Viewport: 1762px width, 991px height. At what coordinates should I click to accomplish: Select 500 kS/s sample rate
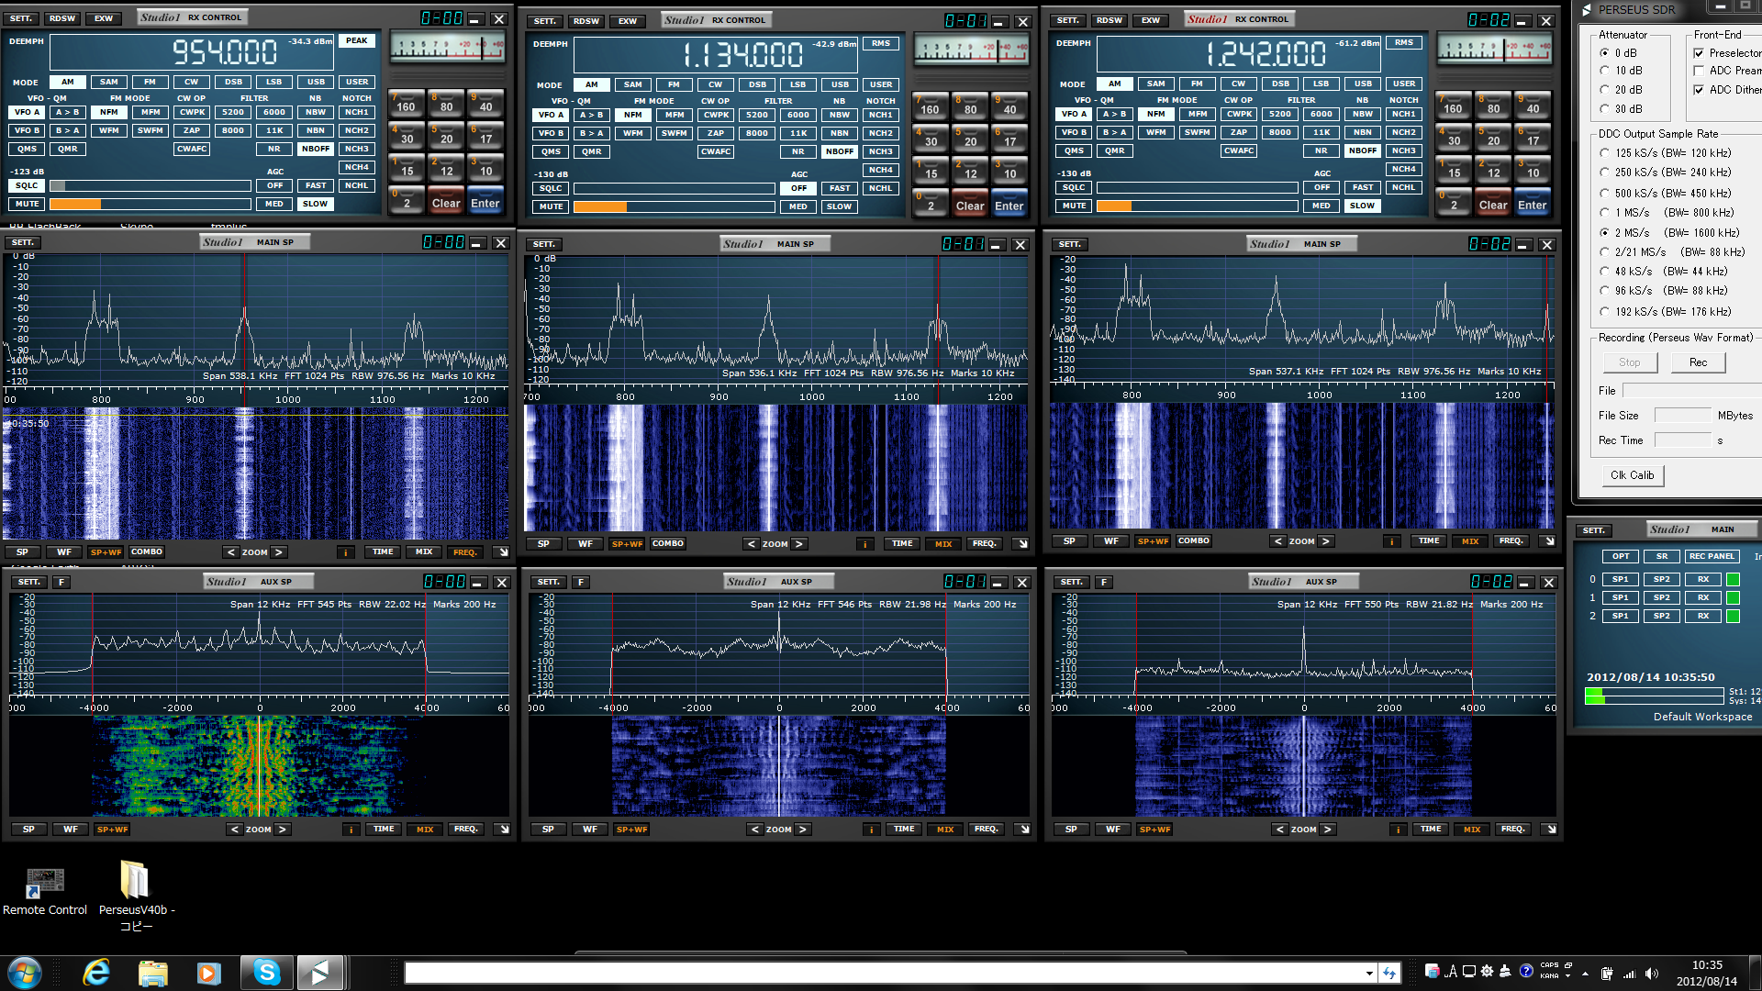[1605, 194]
